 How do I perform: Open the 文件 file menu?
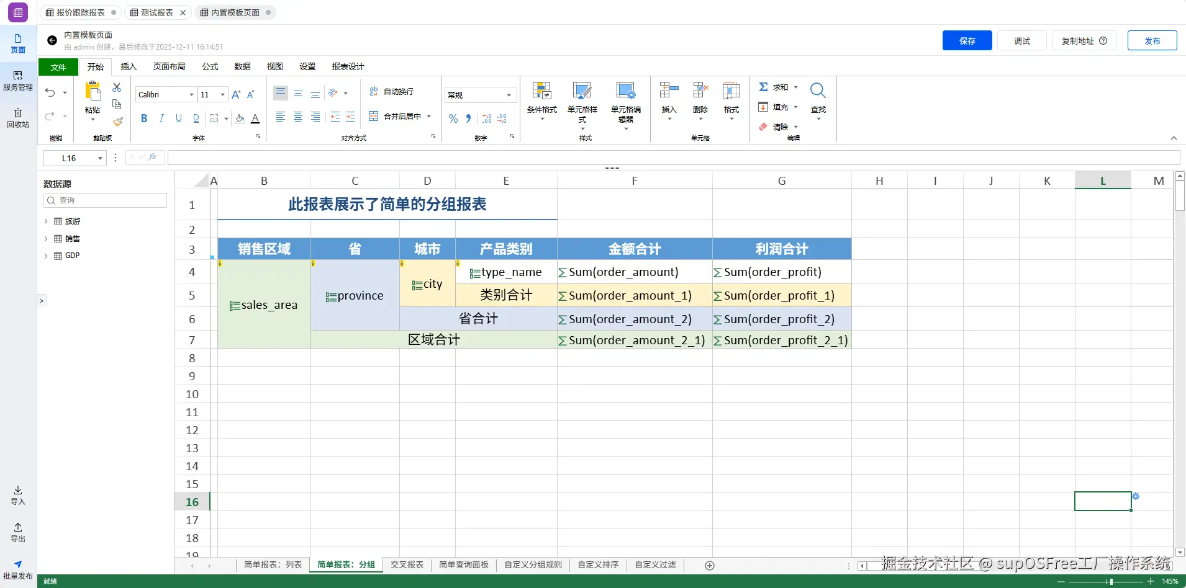tap(58, 67)
